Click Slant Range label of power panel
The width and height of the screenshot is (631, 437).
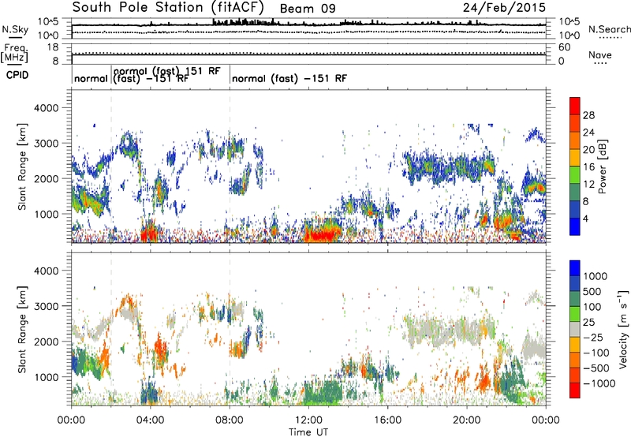(22, 166)
